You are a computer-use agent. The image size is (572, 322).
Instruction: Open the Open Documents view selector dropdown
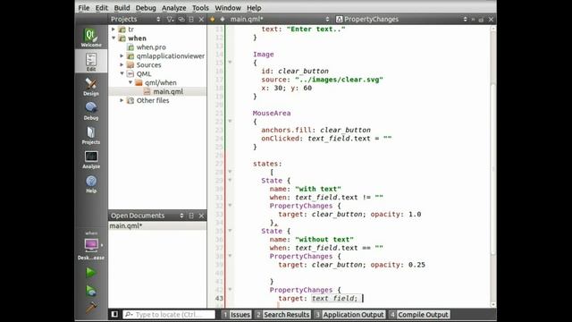pos(181,216)
